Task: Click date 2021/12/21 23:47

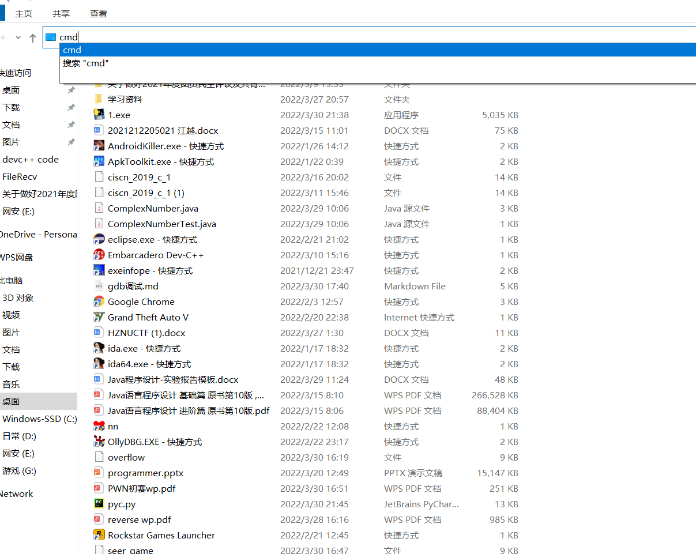Action: click(317, 270)
